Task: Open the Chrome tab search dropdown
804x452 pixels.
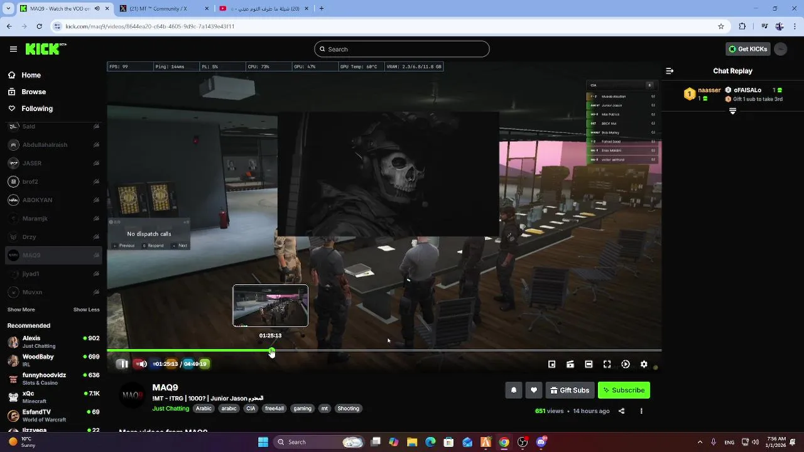Action: point(8,9)
